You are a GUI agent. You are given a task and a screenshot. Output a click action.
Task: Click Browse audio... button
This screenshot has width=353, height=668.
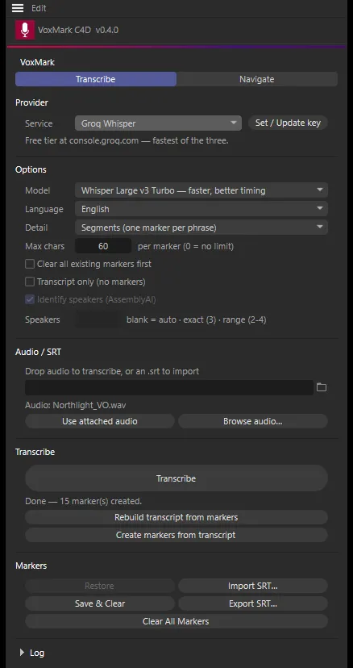click(253, 421)
